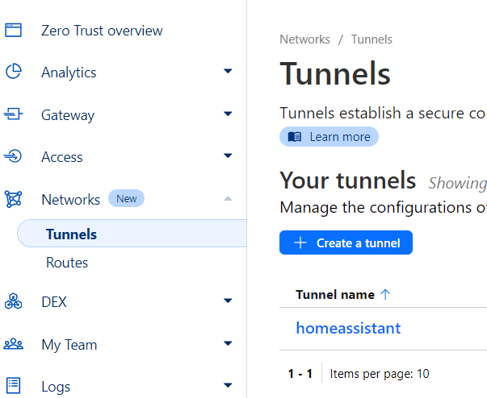The height and width of the screenshot is (398, 487).
Task: Click the Zero Trust overview icon
Action: pyautogui.click(x=13, y=31)
